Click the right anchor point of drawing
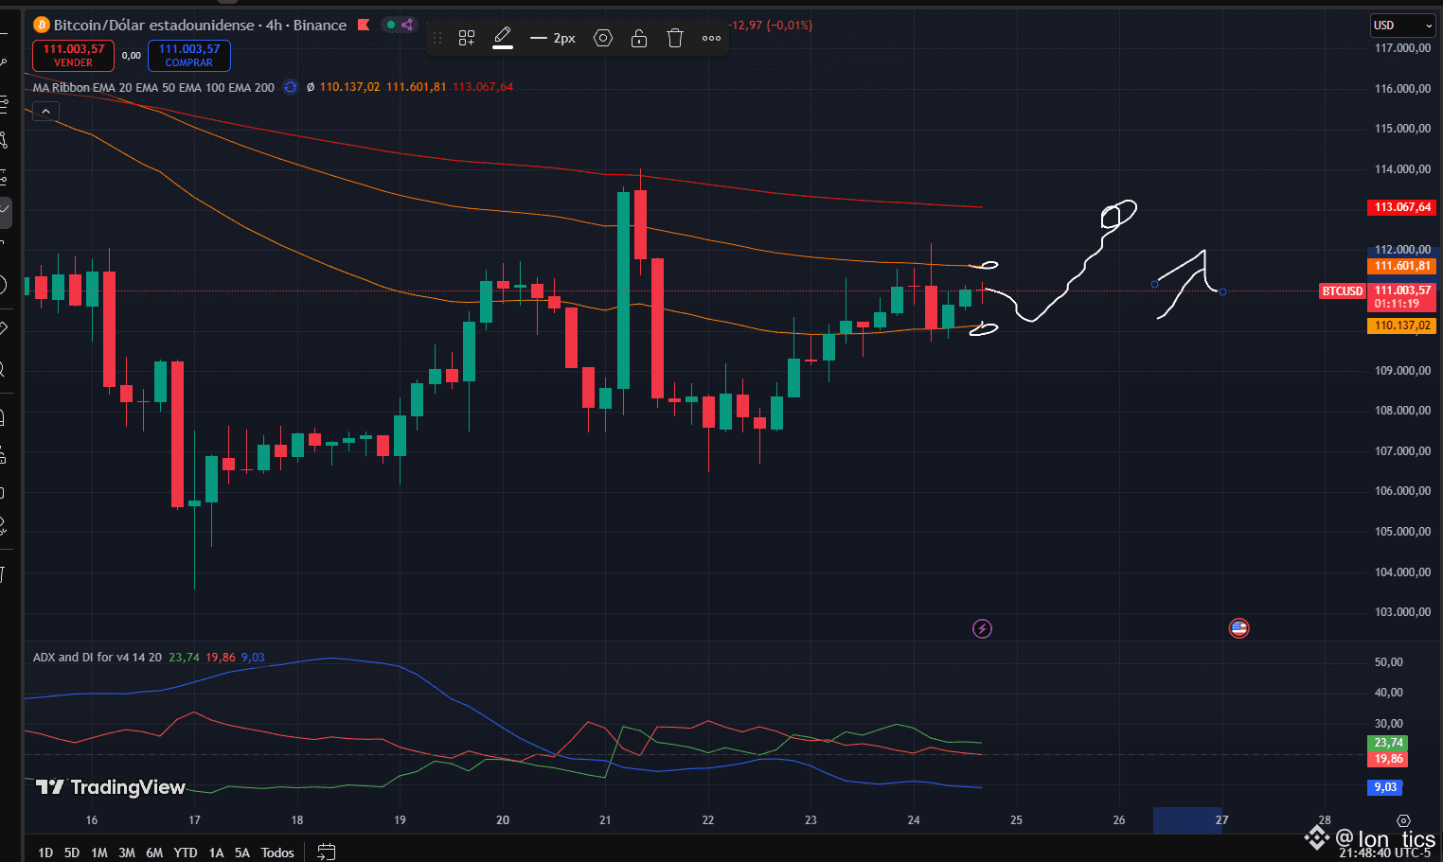This screenshot has width=1443, height=862. point(1222,291)
